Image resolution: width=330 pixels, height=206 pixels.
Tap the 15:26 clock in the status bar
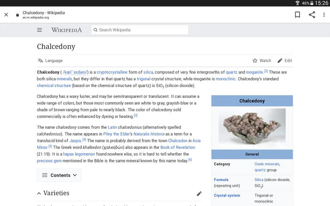tap(322, 3)
